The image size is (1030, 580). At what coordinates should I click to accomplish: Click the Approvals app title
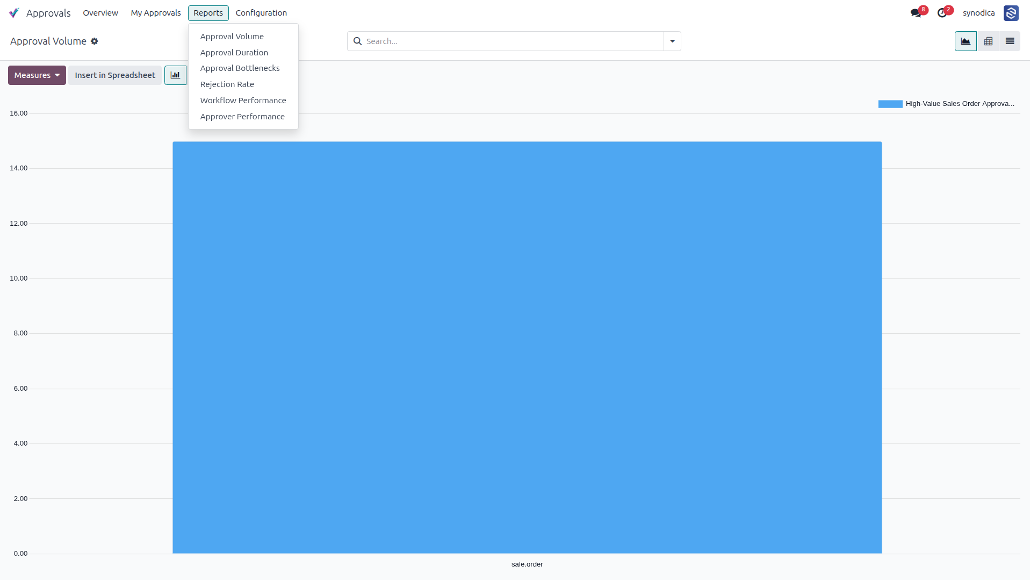click(48, 13)
